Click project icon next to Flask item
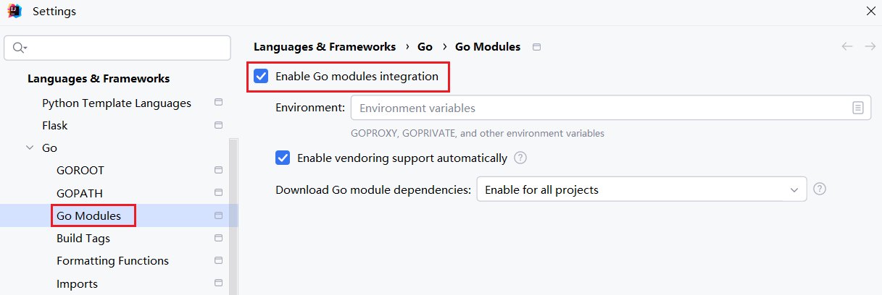882x295 pixels. 218,125
